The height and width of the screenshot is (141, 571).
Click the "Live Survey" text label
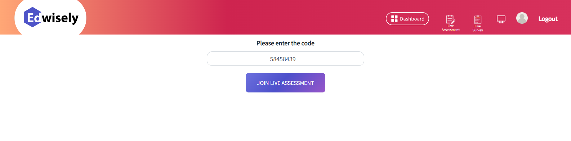click(x=478, y=28)
